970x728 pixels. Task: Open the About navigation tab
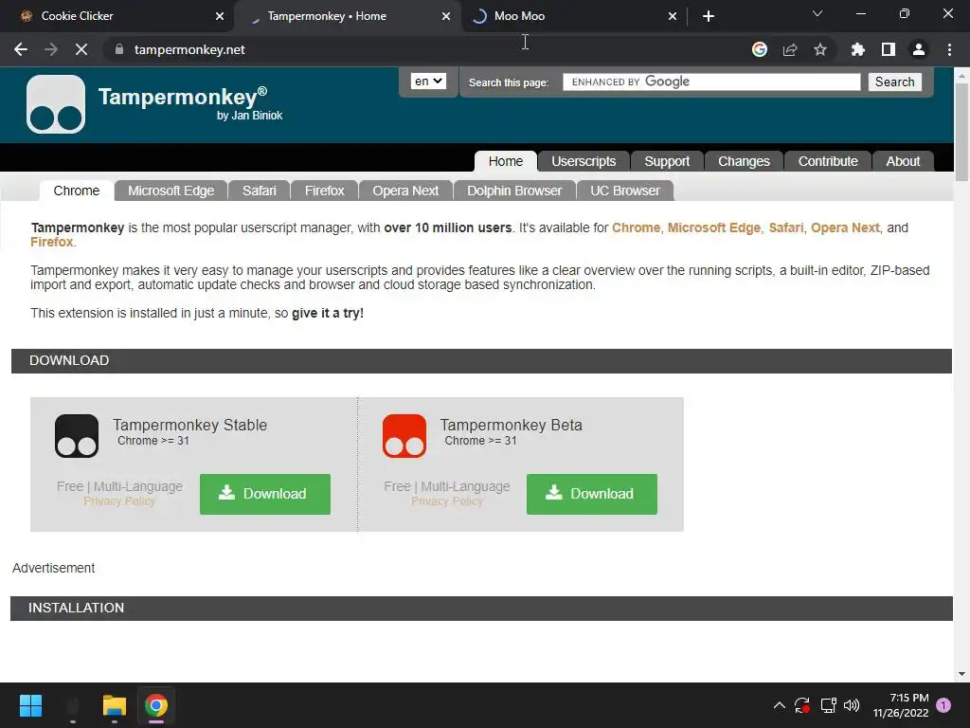coord(903,161)
